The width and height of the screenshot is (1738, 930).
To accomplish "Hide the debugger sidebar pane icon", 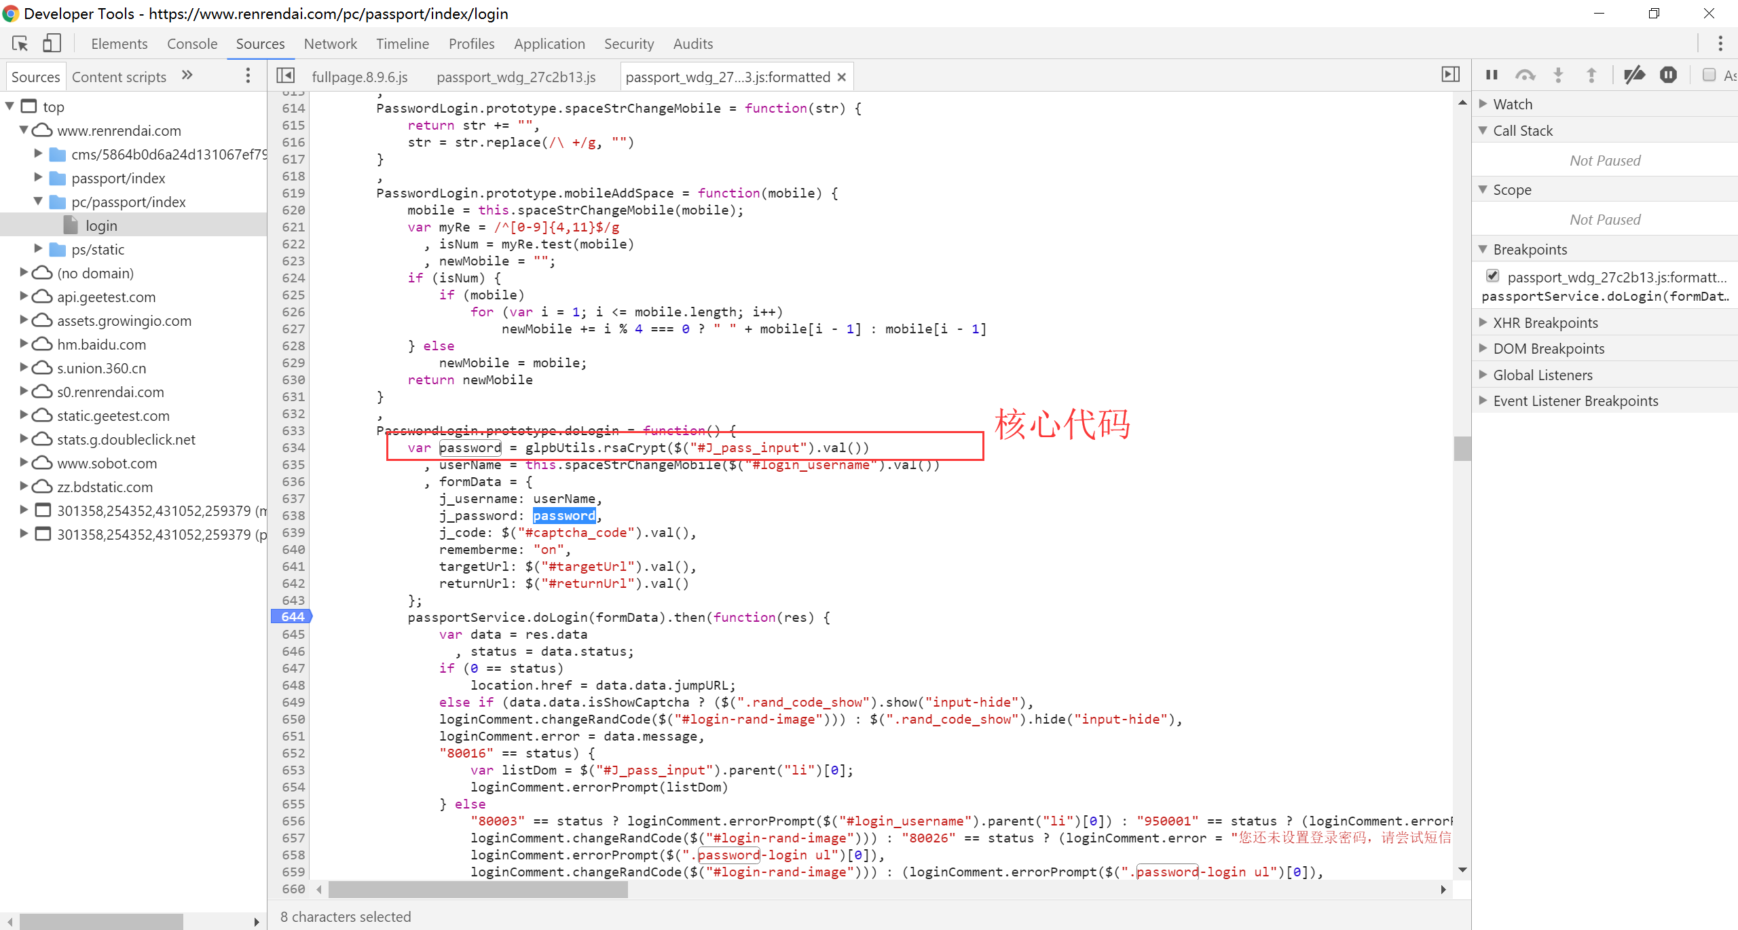I will point(1450,75).
